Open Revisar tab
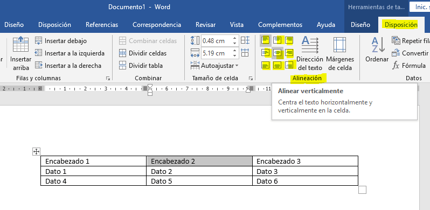 tap(205, 25)
